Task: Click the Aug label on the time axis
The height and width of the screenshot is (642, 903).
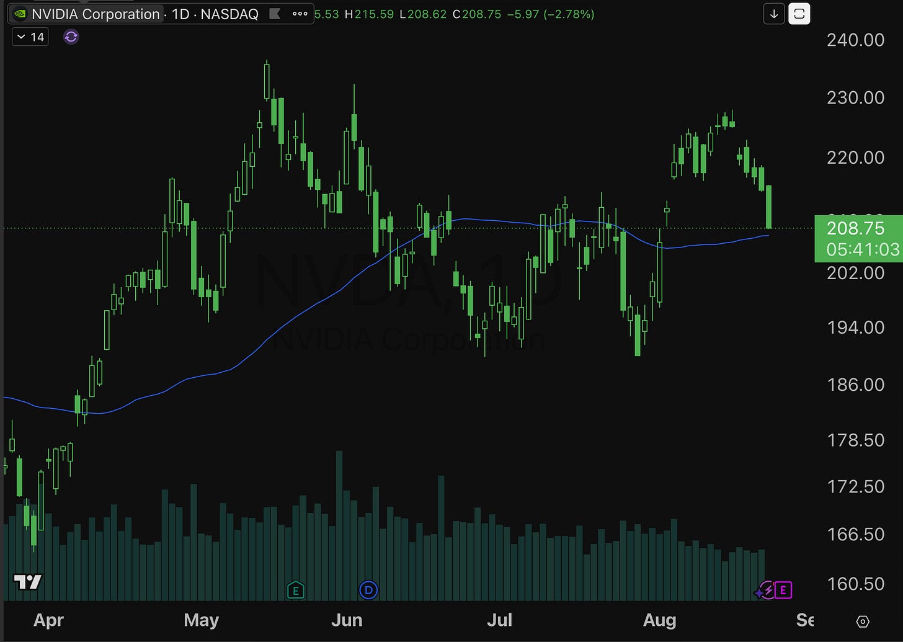Action: click(x=659, y=620)
